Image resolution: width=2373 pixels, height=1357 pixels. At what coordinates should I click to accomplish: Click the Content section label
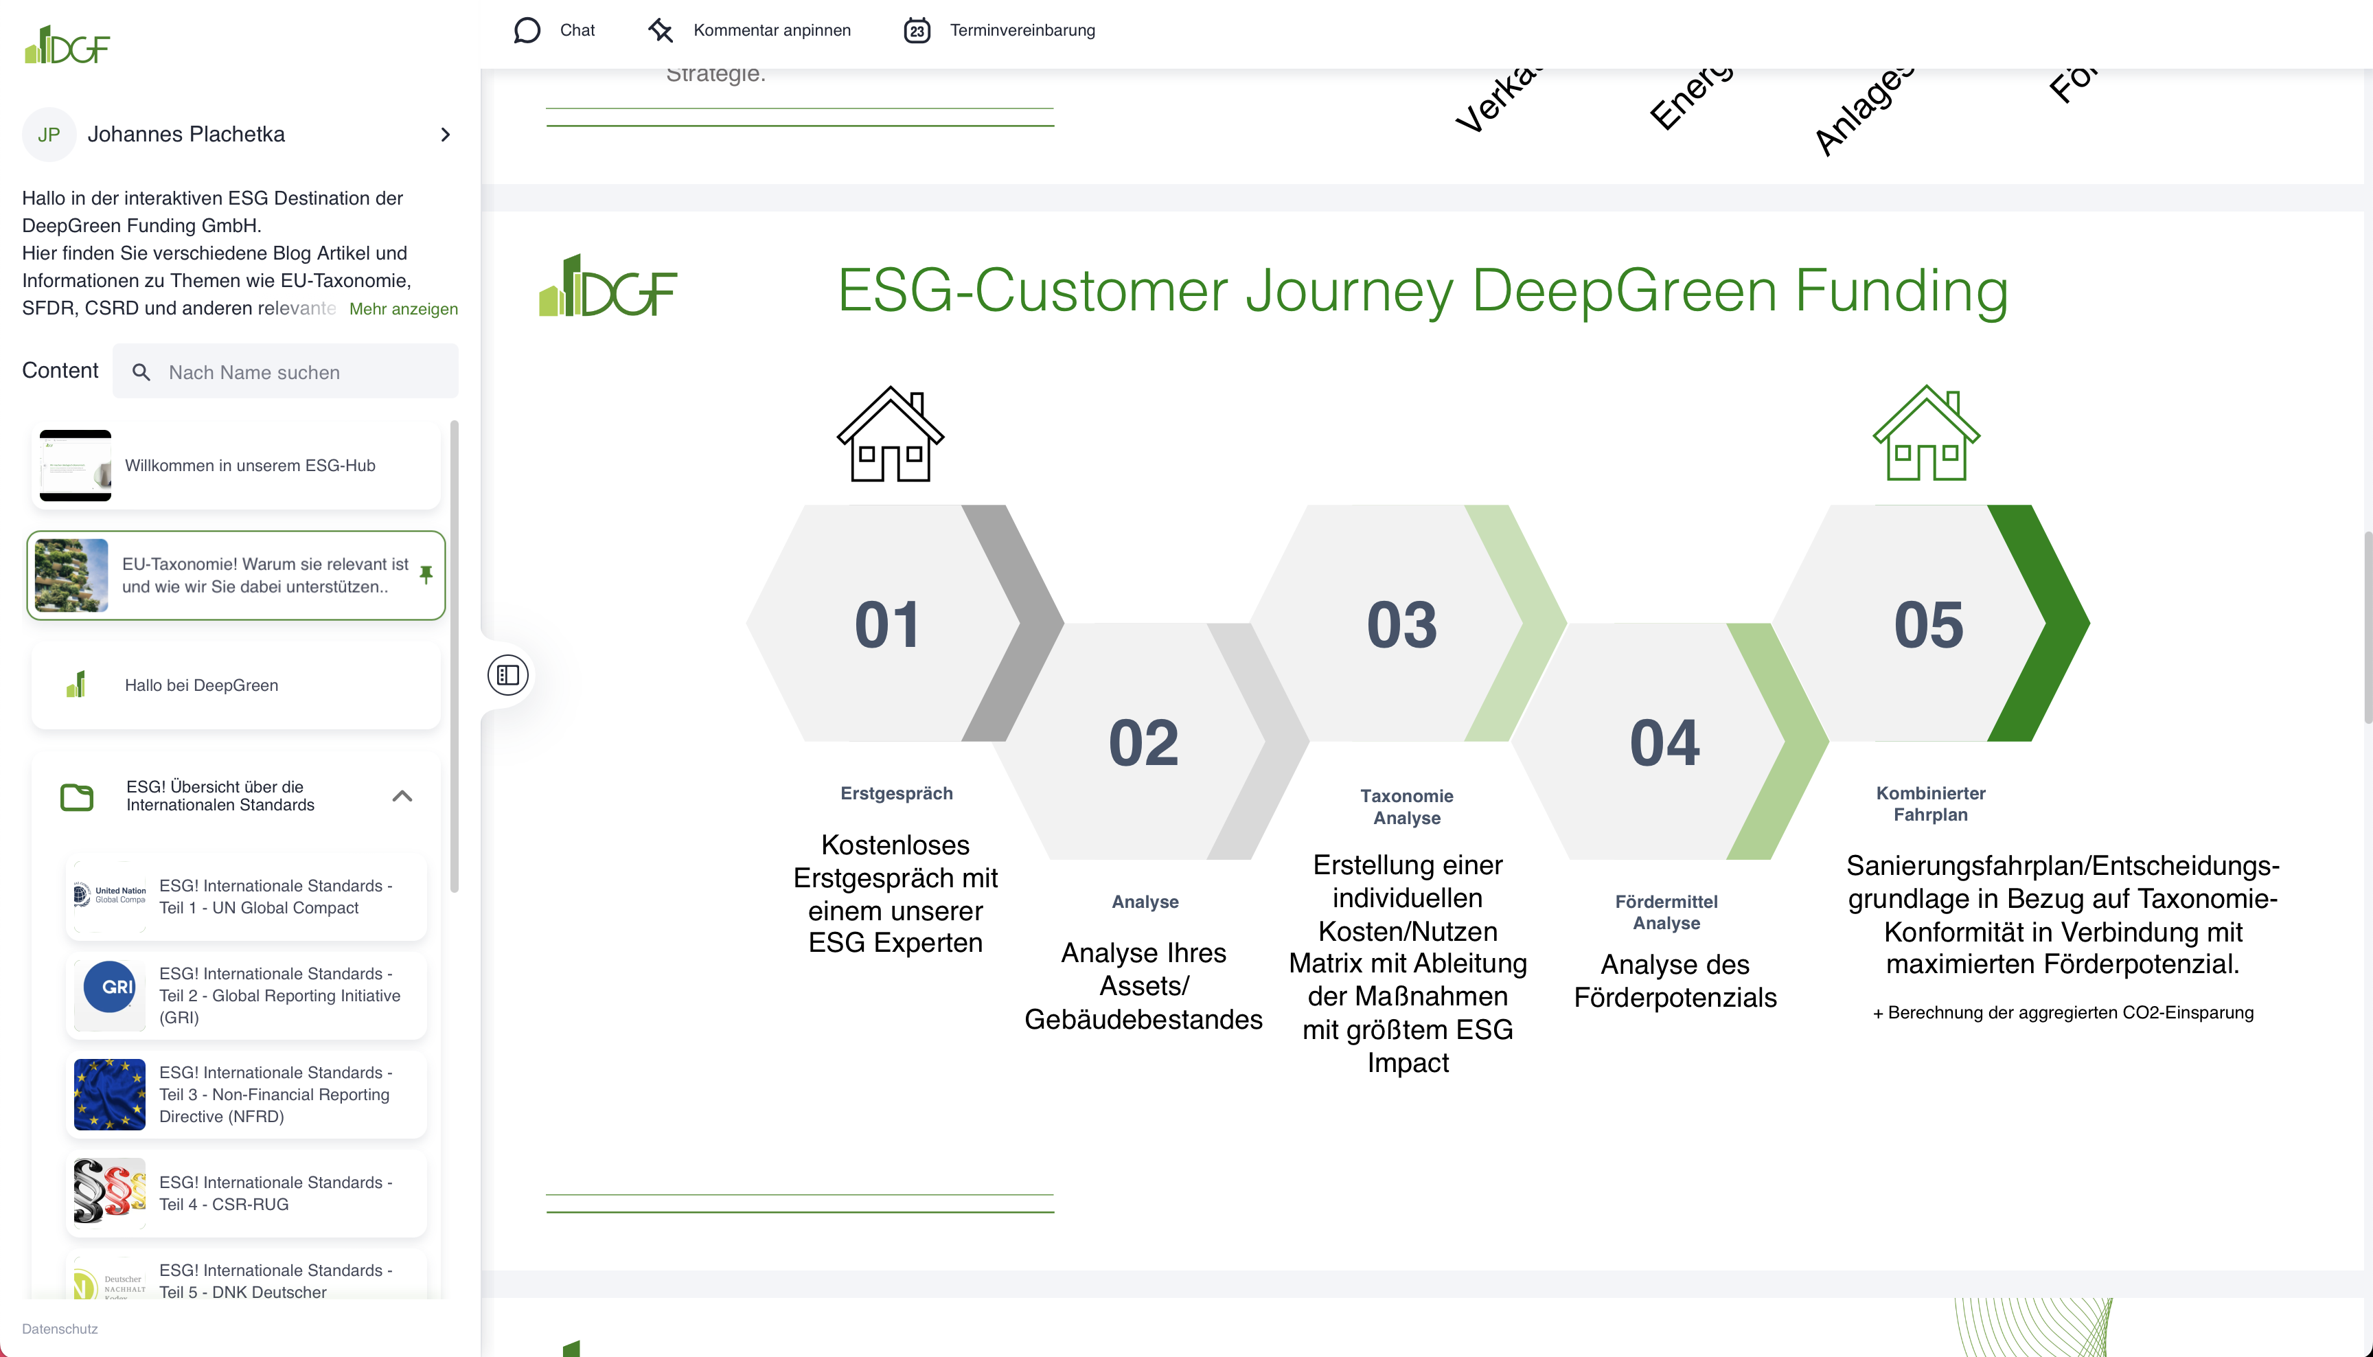coord(60,370)
